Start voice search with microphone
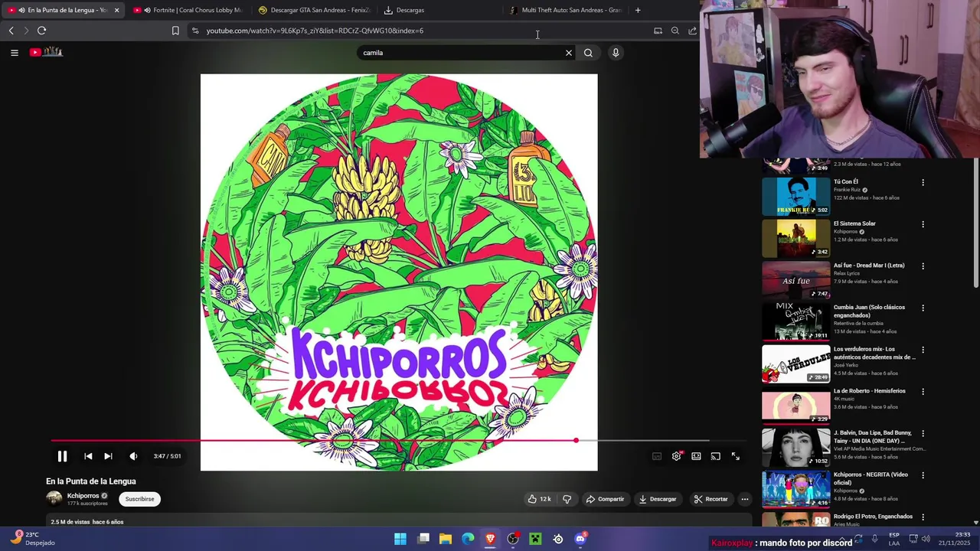This screenshot has height=551, width=980. tap(616, 53)
